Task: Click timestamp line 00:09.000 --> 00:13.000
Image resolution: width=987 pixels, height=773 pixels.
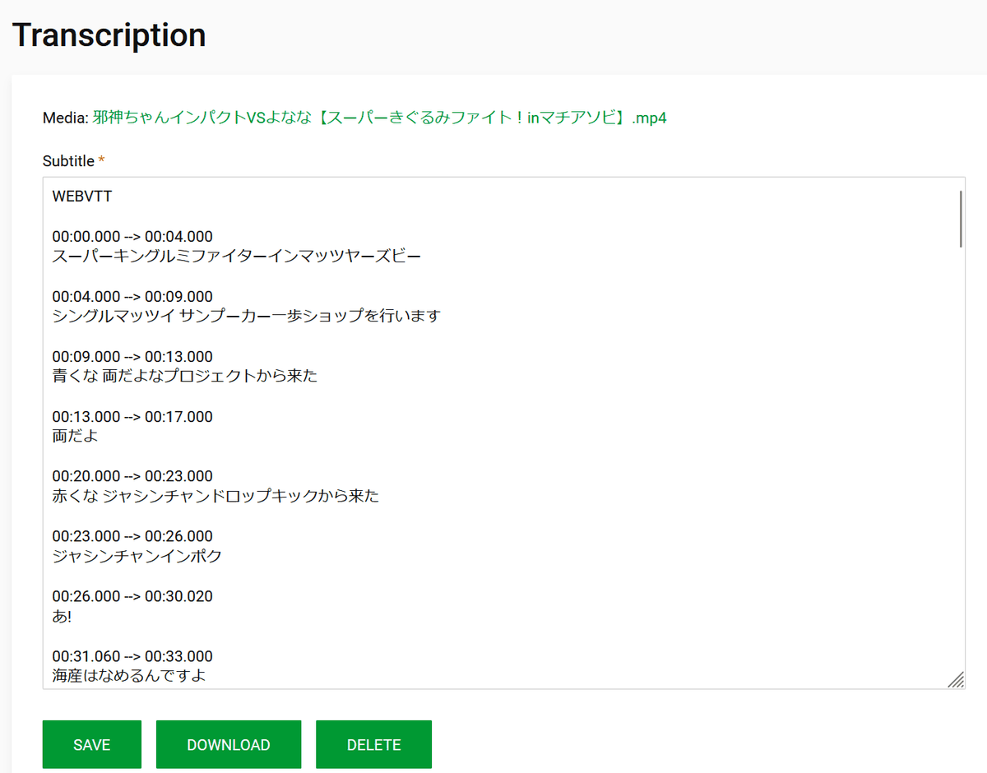Action: 132,357
